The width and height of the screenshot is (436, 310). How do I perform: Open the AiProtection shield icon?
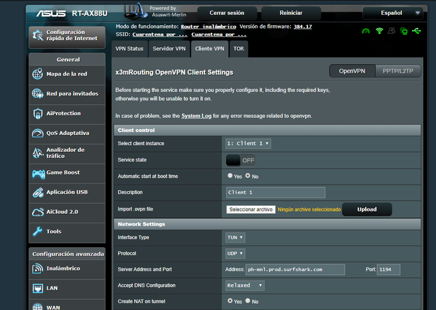37,113
